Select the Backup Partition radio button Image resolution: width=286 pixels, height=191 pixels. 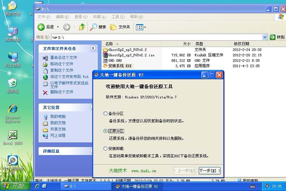[105, 114]
